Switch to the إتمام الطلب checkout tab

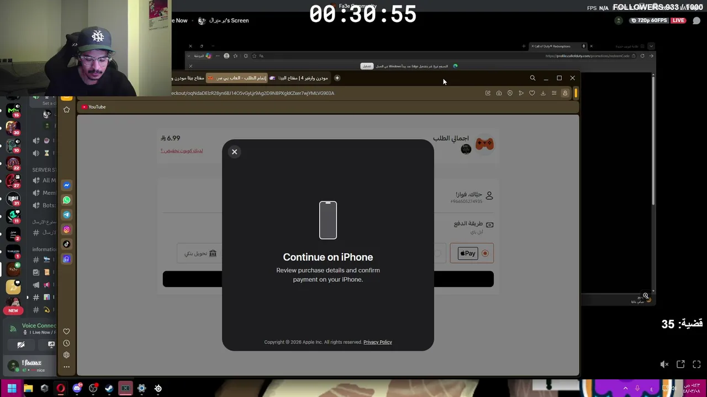[x=238, y=78]
